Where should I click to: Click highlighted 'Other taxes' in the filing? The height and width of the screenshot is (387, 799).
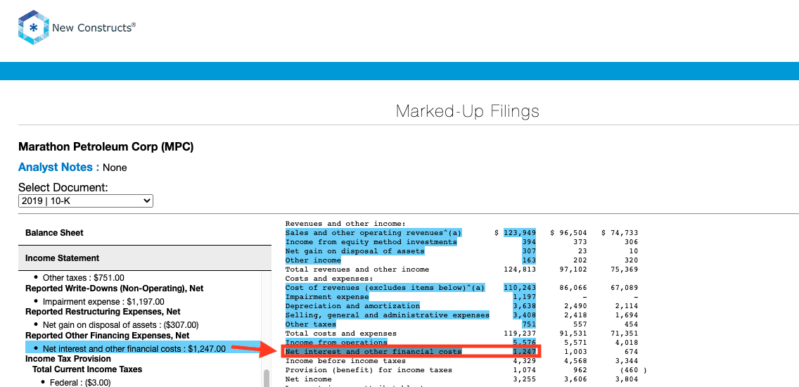[311, 324]
